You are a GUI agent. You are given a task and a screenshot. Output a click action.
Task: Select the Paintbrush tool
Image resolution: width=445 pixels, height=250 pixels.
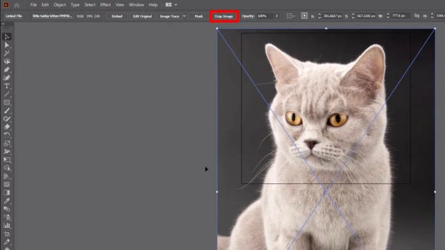point(7,110)
